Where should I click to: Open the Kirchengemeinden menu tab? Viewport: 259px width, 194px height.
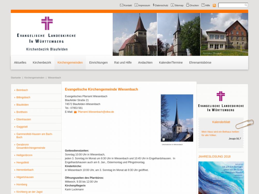[70, 63]
